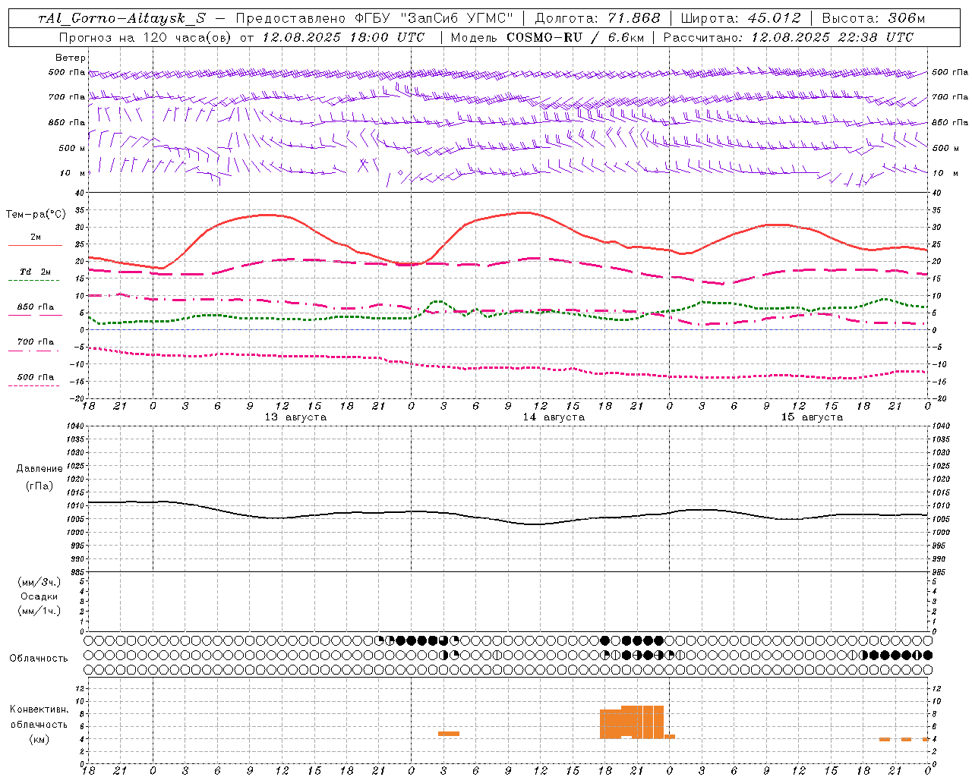The image size is (972, 777).
Task: Click the (мм/3ч.) precipitation unit label
Action: (39, 582)
